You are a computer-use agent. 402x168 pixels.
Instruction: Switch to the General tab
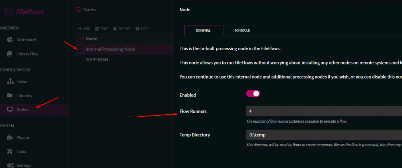(x=203, y=30)
